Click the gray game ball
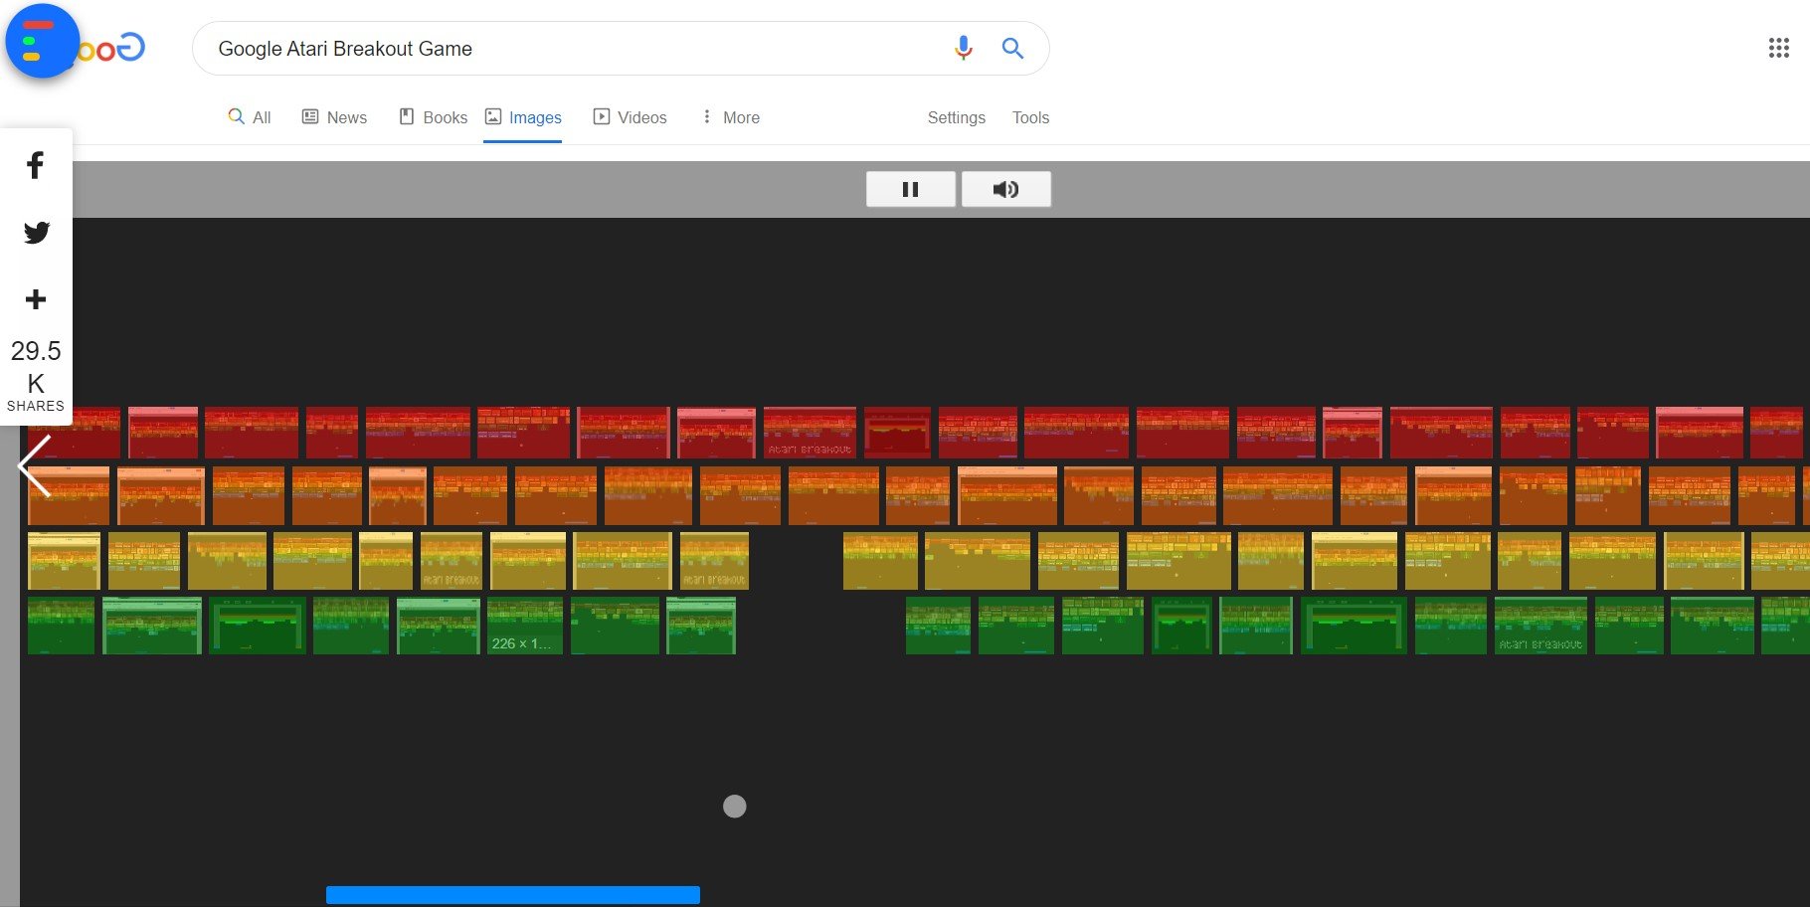1810x907 pixels. [735, 807]
